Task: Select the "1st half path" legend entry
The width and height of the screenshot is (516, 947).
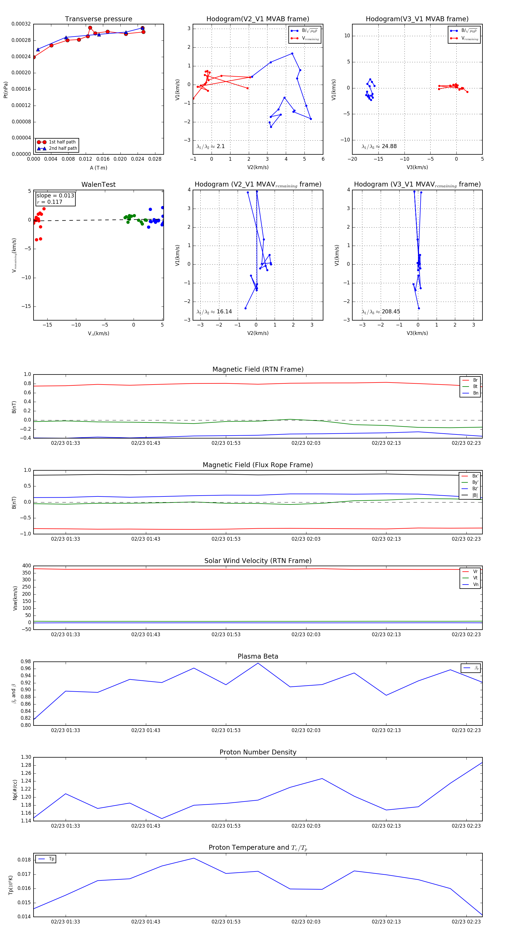Action: click(57, 142)
